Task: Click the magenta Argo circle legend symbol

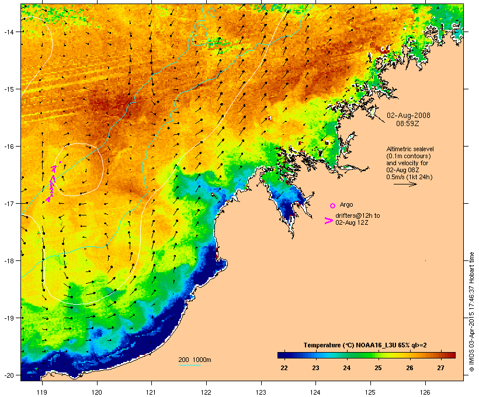Action: click(x=333, y=206)
